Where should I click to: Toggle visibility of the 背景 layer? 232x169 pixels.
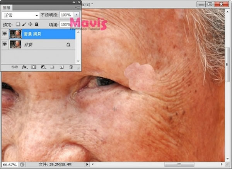click(x=5, y=45)
